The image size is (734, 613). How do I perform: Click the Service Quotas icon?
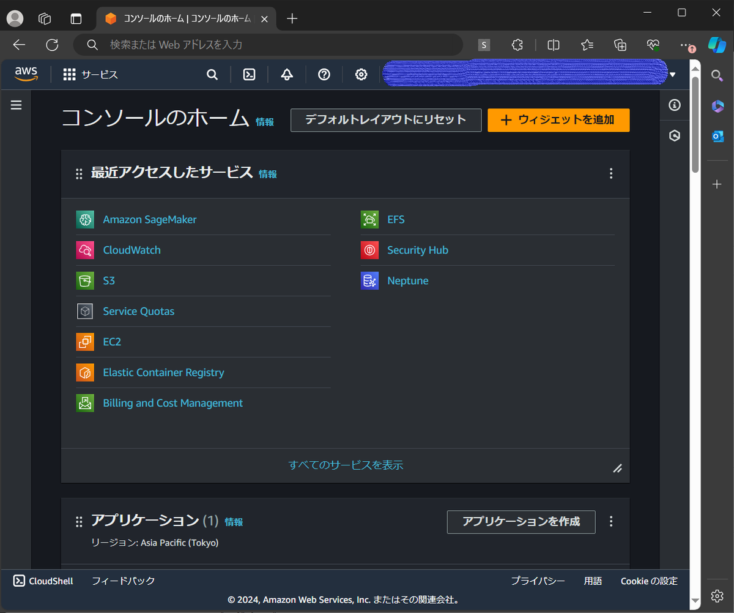pyautogui.click(x=85, y=311)
